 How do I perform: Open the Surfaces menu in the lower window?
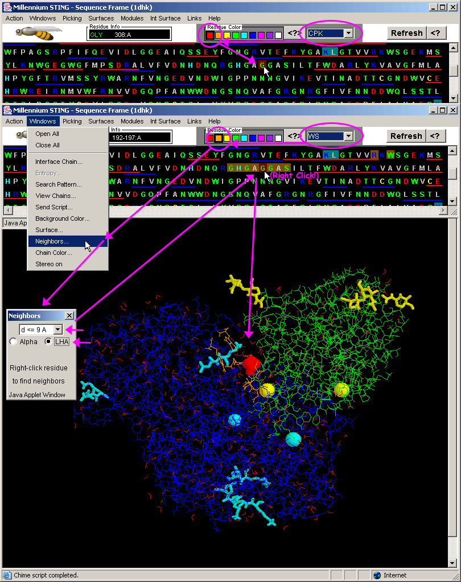(x=101, y=121)
